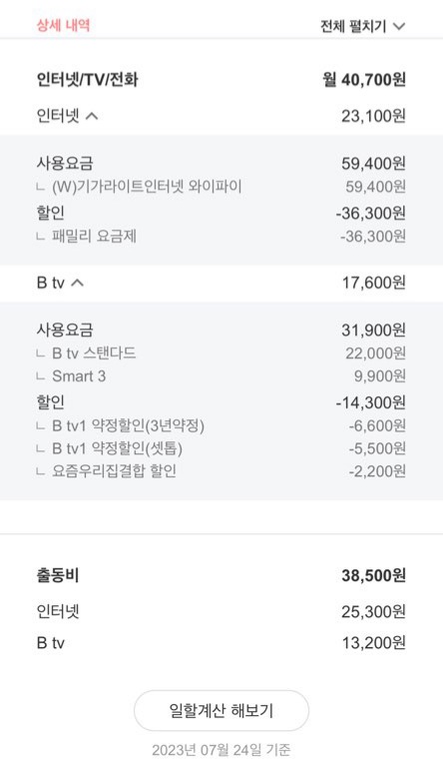Open 전체 펼치기 expand-all control
443x773 pixels.
[x=362, y=26]
